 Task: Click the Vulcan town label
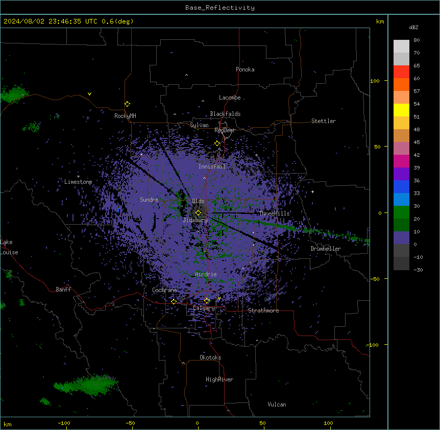[277, 404]
